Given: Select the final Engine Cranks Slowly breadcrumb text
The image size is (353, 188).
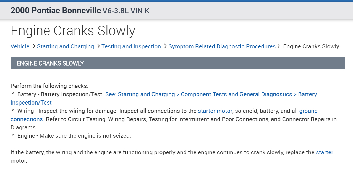Looking at the screenshot, I should coord(311,46).
